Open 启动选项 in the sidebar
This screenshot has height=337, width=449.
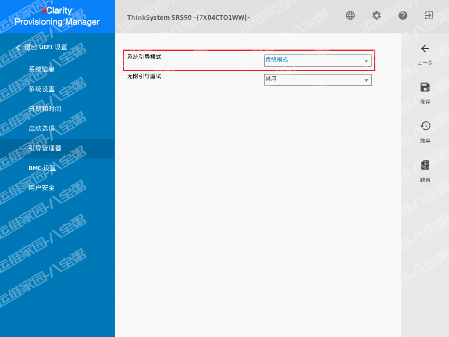[42, 129]
